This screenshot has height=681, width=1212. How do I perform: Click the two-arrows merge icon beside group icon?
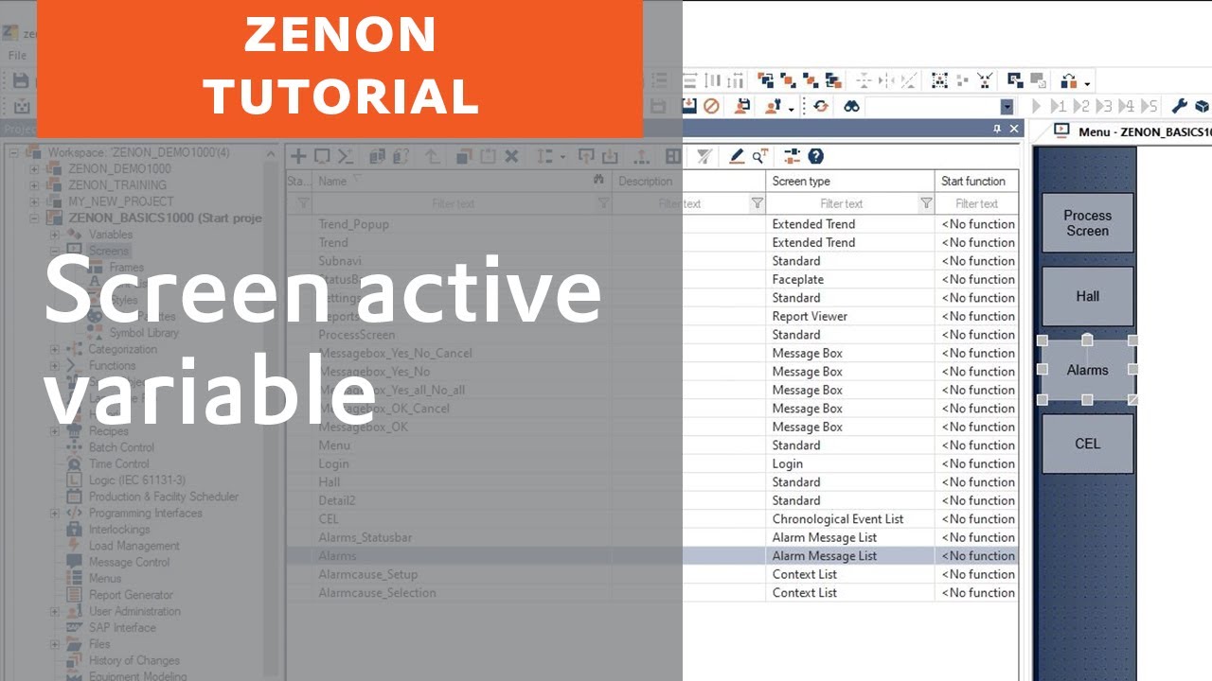click(986, 80)
